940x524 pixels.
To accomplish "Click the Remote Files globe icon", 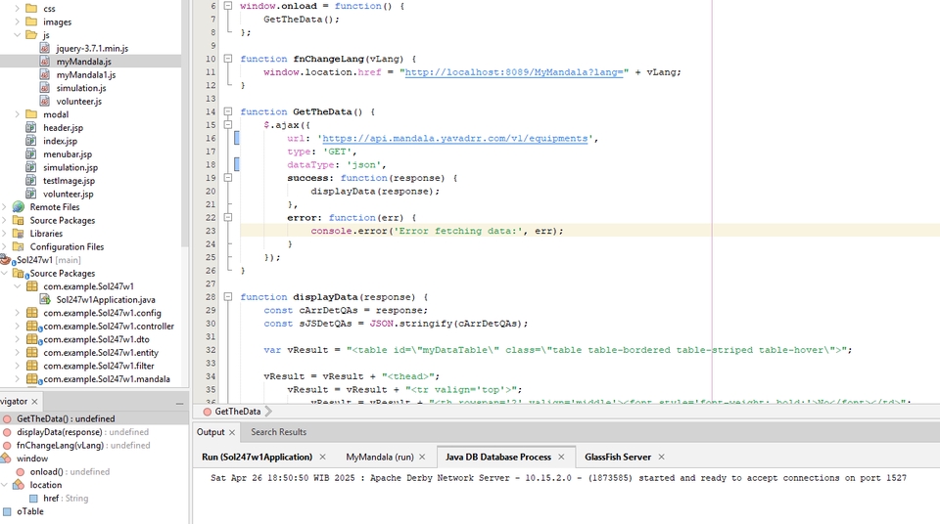I will (x=19, y=206).
